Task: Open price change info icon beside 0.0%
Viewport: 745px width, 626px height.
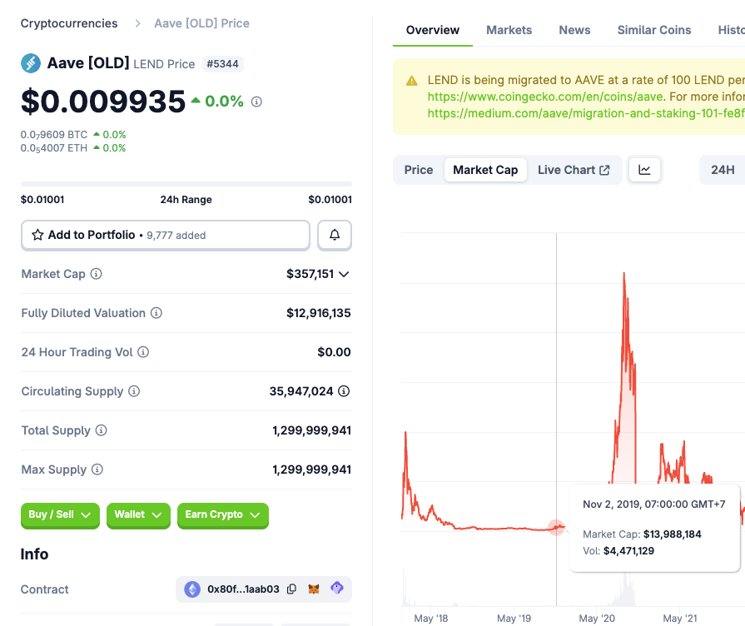Action: (256, 102)
